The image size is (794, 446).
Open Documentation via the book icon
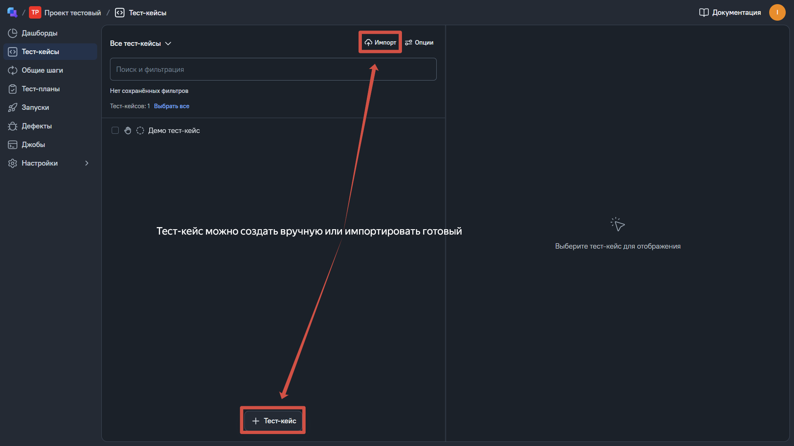pyautogui.click(x=703, y=12)
